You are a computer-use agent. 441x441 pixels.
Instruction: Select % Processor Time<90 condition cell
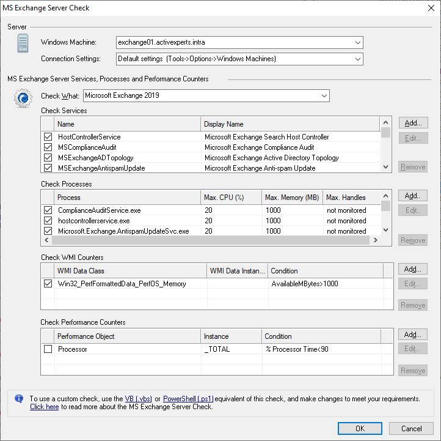(x=297, y=349)
